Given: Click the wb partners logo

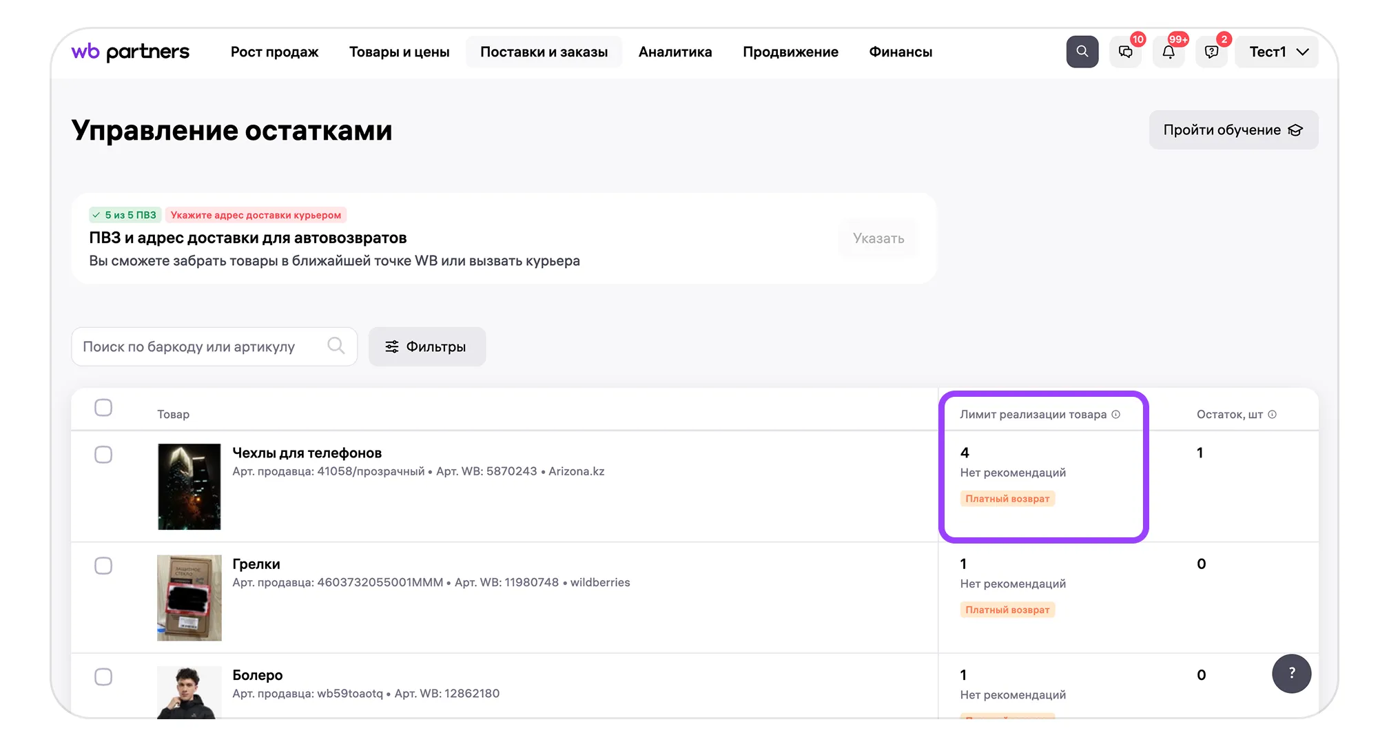Looking at the screenshot, I should pos(130,52).
